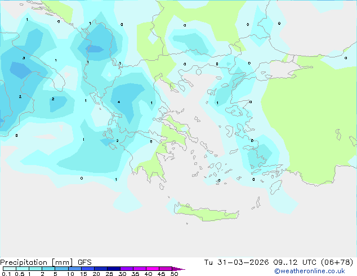Click the 1 to 2 mm legend swatch
357x276 pixels.
(35, 269)
